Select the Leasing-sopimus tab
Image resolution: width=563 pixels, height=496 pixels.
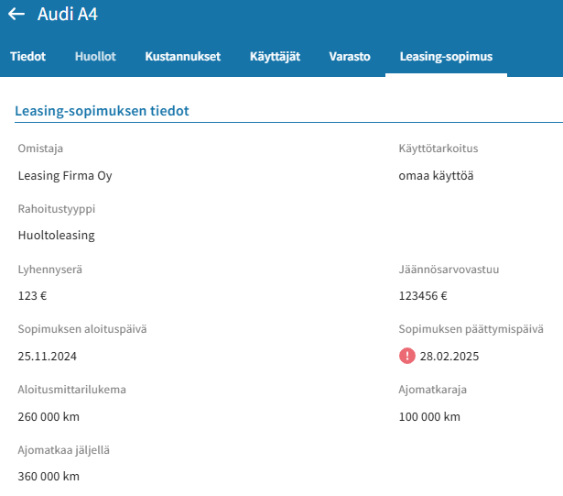pos(447,57)
